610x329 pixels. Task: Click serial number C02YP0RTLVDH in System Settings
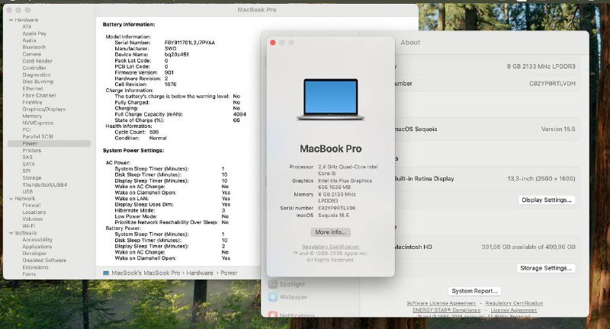[x=552, y=84]
